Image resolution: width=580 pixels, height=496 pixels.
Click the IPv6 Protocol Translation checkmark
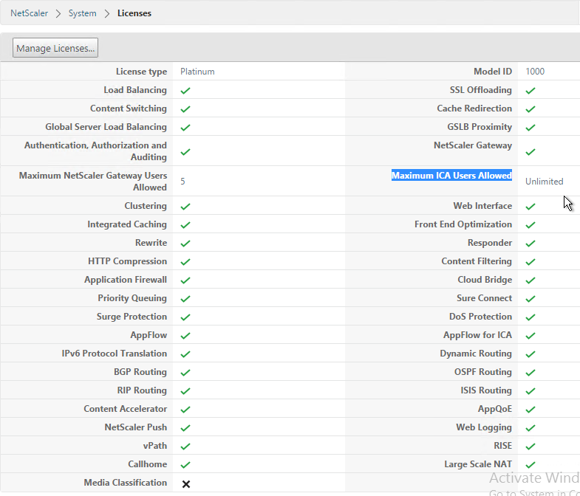click(x=185, y=354)
